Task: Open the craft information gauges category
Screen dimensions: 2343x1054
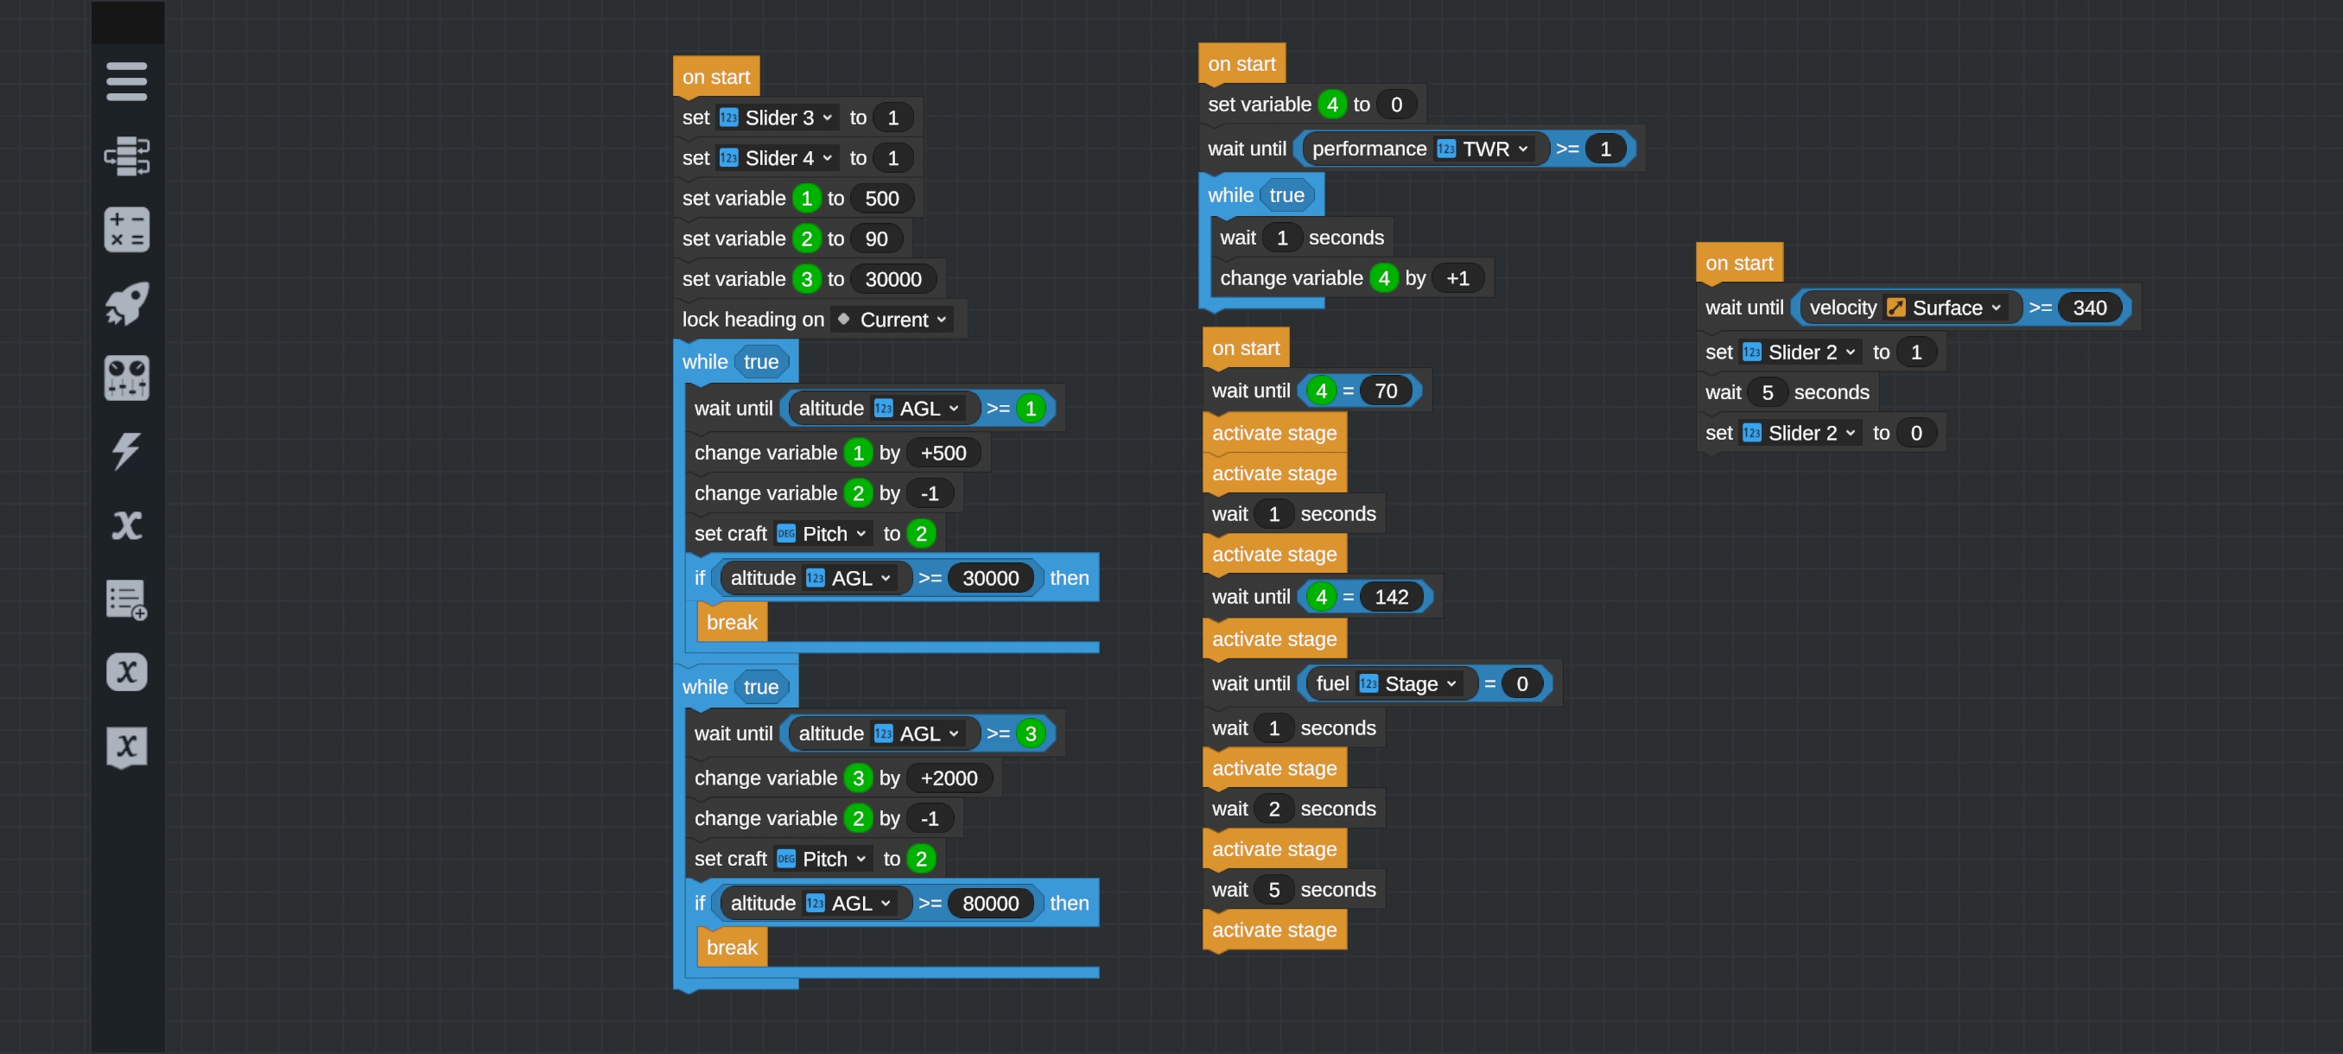Action: click(x=126, y=378)
